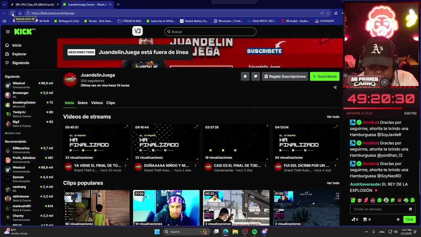Open the Kick hamburger sidebar menu
The image size is (421, 237).
pyautogui.click(x=8, y=32)
